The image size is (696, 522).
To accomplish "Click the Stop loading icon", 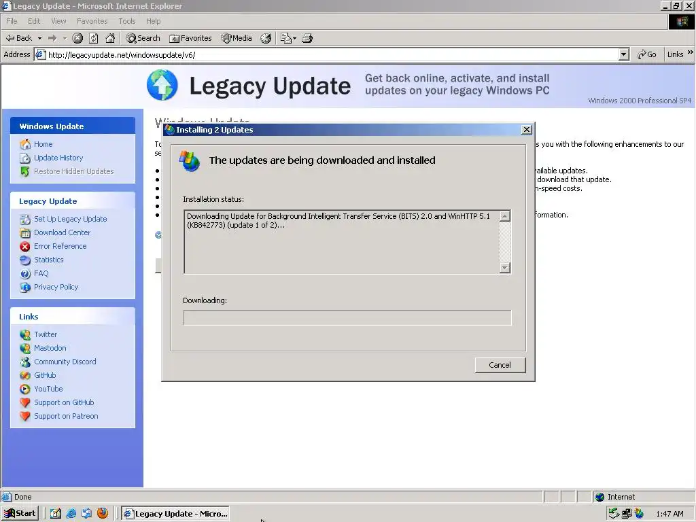I will (77, 38).
